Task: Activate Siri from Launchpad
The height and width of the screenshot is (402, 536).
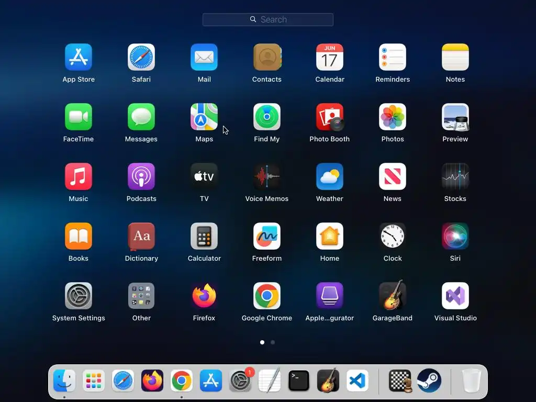Action: (455, 236)
